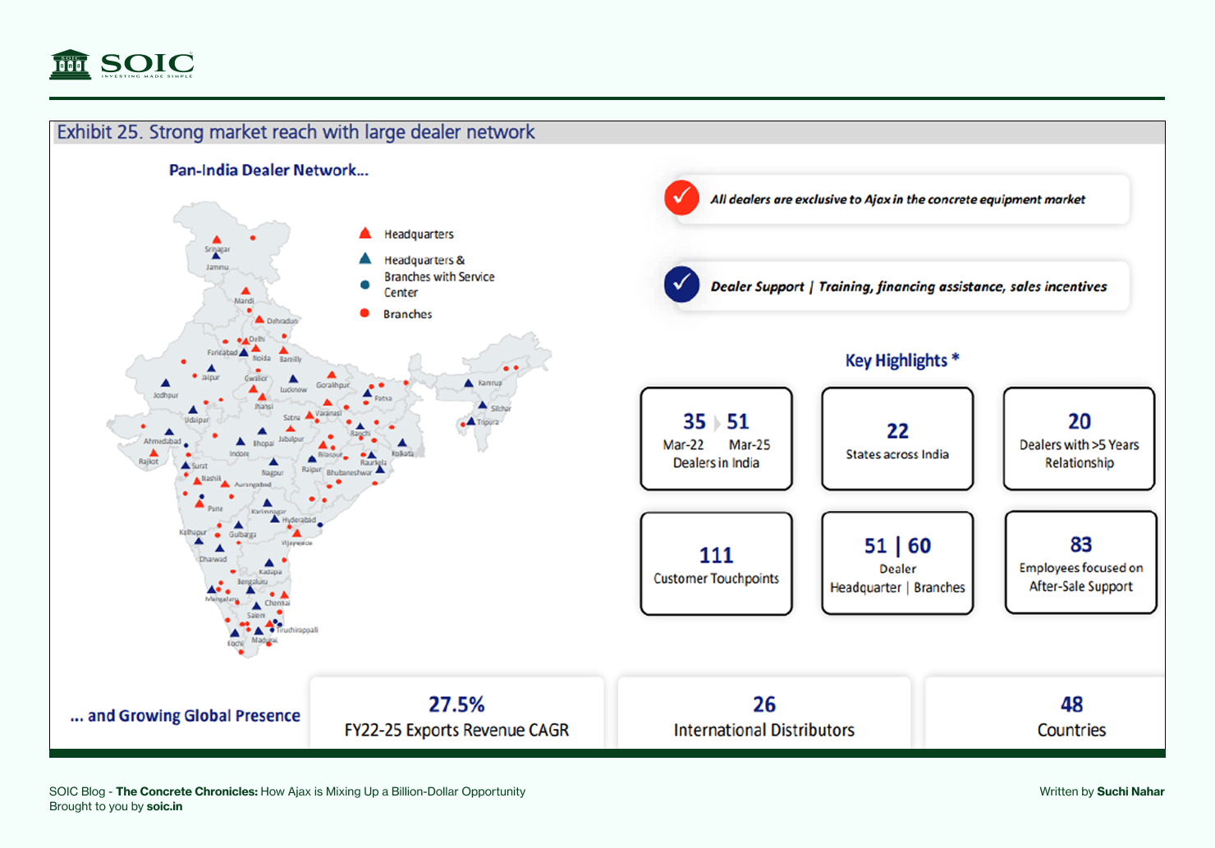Viewport: 1215px width, 848px height.
Task: Click the Kolkata label on the map
Action: (403, 454)
